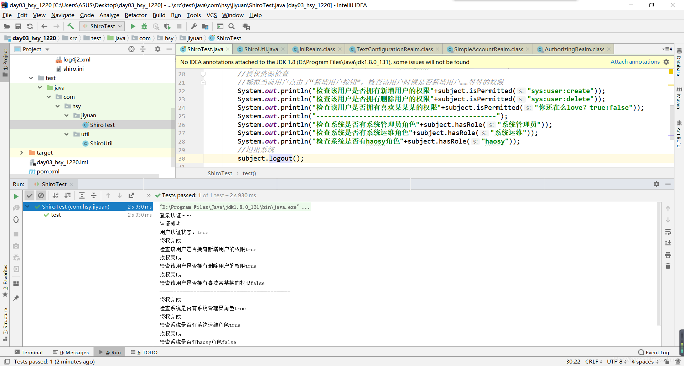Viewport: 684px width, 366px height.
Task: Debug ShiroTest with the bug icon
Action: pyautogui.click(x=144, y=26)
